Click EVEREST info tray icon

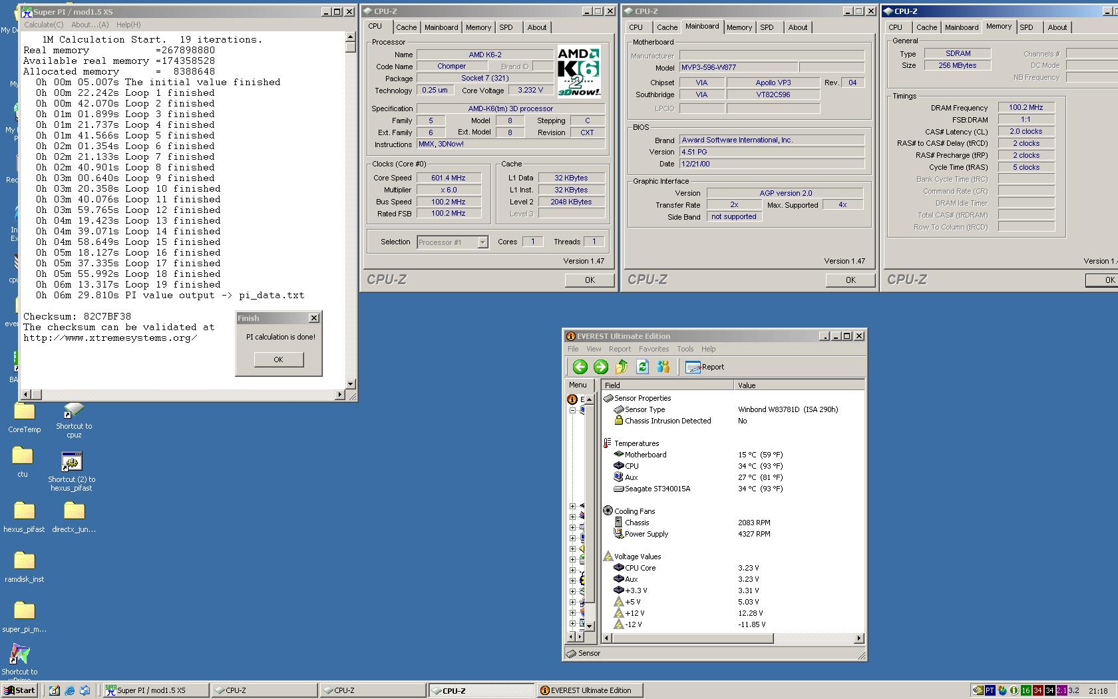tap(1014, 690)
